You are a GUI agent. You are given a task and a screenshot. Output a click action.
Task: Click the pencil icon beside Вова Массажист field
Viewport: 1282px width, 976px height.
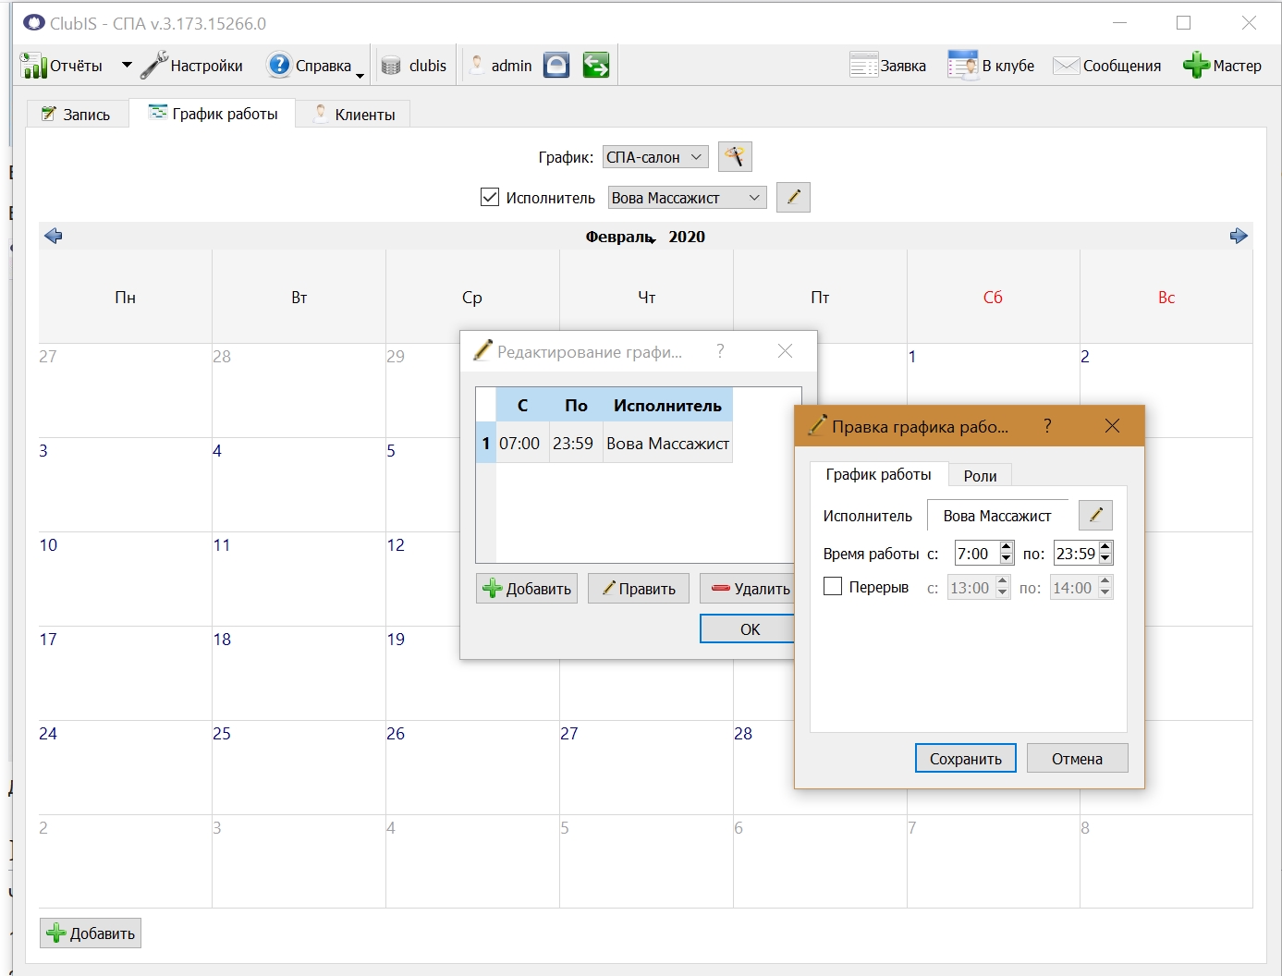pyautogui.click(x=1095, y=516)
